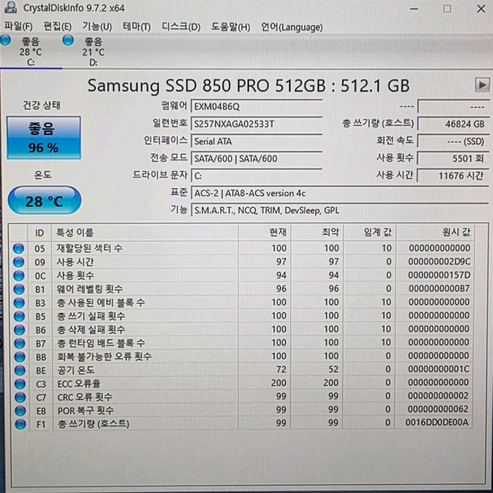Open the 디스크(D) menu
The width and height of the screenshot is (493, 493).
(181, 27)
